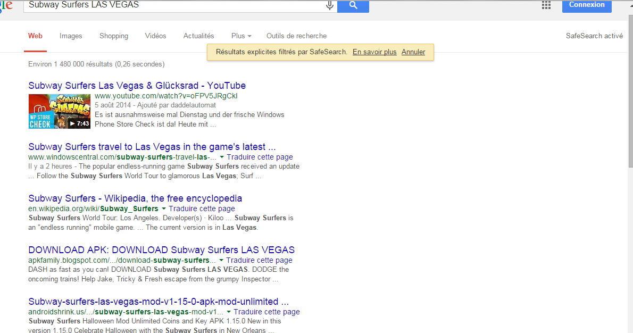Open Subway Surfers Wikipedia result
Viewport: 633px width, 333px height.
(135, 198)
